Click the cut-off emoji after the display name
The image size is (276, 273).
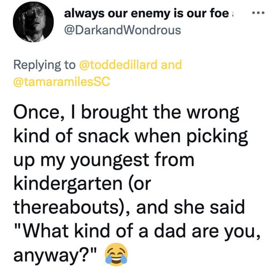233,14
